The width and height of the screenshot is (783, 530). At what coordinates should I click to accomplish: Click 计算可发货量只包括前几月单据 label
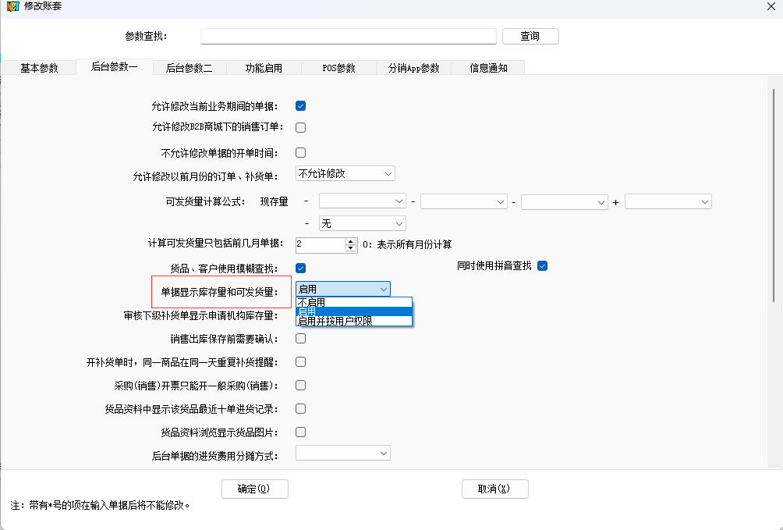pos(216,243)
